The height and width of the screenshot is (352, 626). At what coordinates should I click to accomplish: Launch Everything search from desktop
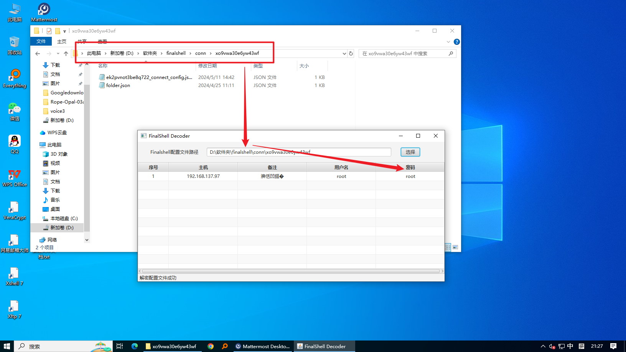point(15,79)
